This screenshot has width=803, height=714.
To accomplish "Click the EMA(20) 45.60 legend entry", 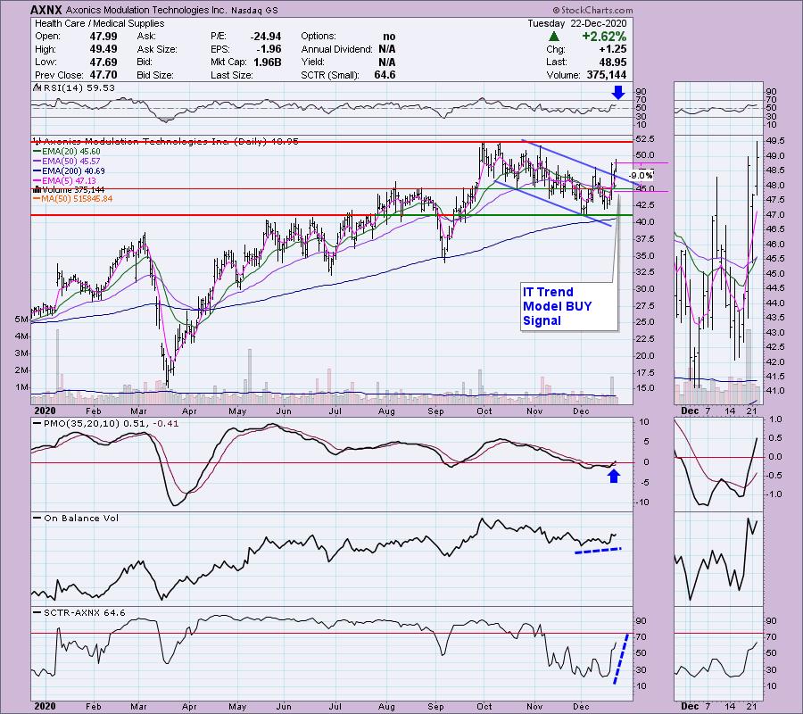I will [x=67, y=152].
